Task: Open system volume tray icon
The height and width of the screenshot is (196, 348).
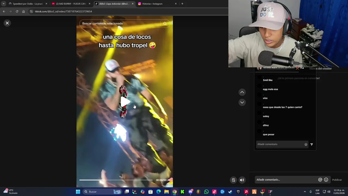Action: coord(329,192)
